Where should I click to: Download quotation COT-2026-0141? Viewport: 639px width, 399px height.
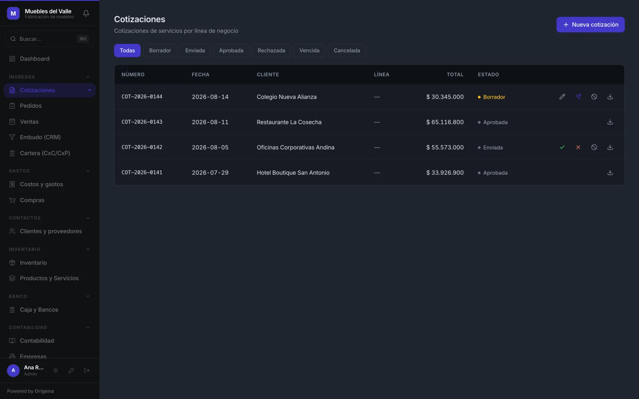tap(610, 173)
